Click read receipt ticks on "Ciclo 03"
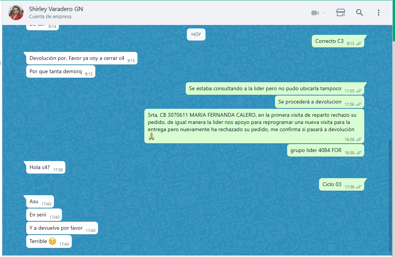Screen dimensions: 395x257 point(359,187)
